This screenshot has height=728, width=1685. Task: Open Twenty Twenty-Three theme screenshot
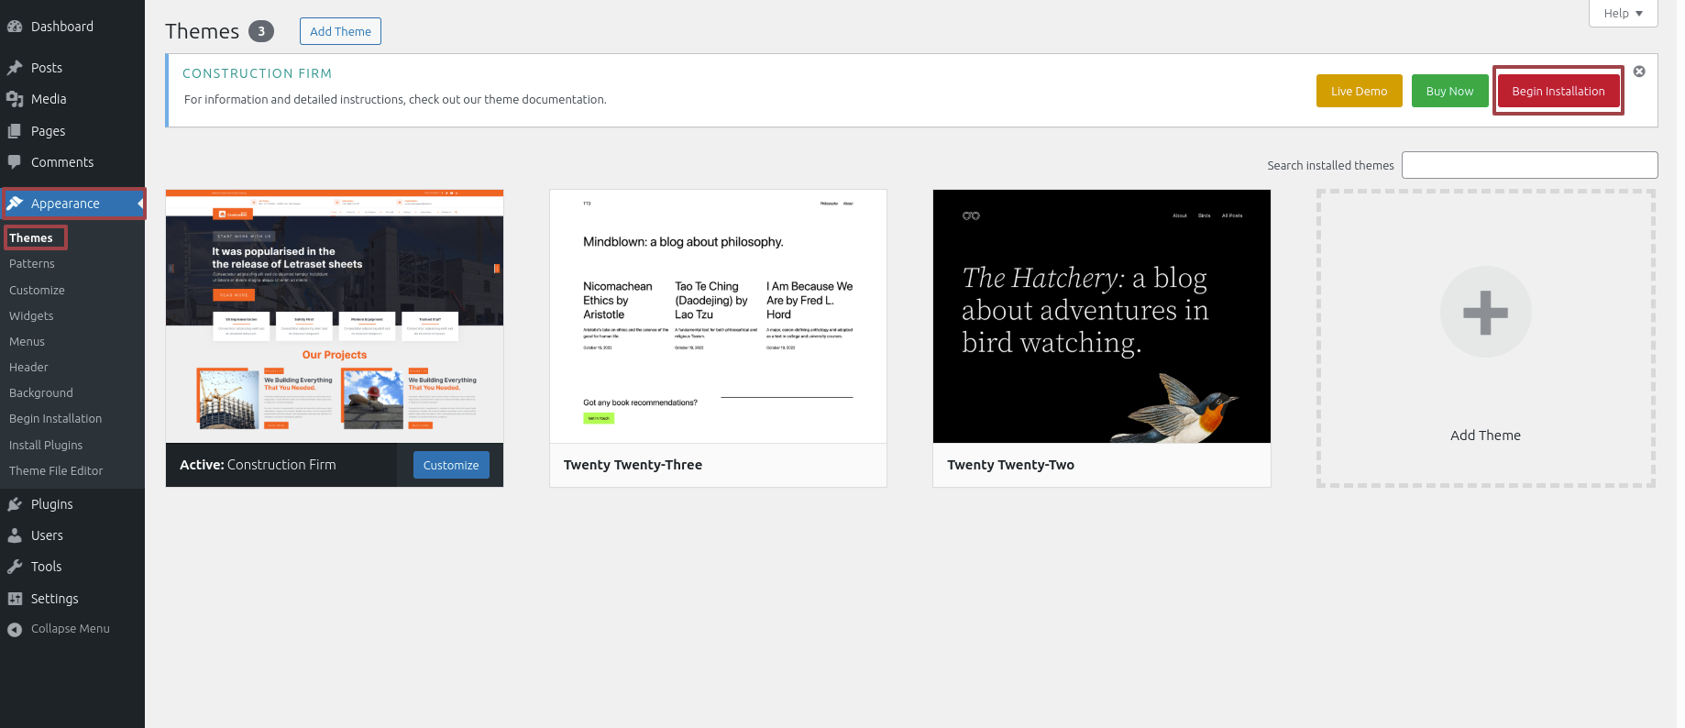[718, 316]
